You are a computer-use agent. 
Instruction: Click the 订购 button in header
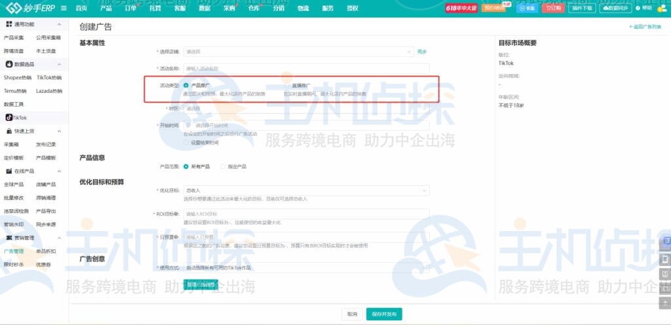tap(553, 8)
